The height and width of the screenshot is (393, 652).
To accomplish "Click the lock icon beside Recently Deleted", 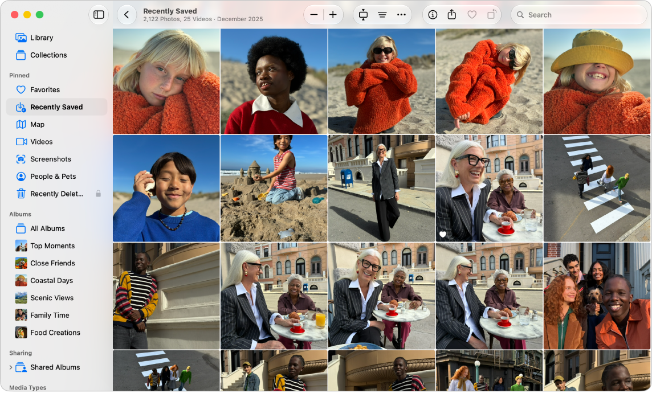I will coord(98,194).
